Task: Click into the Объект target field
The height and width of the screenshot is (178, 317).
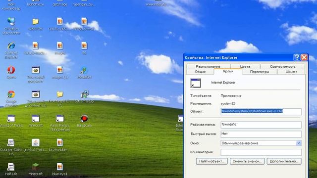Action: click(261, 112)
